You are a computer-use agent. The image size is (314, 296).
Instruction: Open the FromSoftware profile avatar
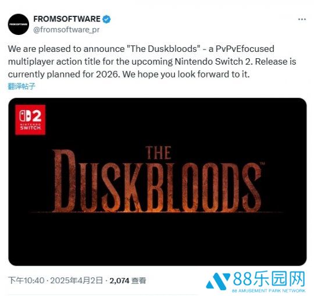[19, 24]
